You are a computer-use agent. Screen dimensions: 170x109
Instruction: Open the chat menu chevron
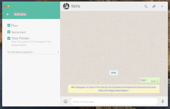click(162, 6)
